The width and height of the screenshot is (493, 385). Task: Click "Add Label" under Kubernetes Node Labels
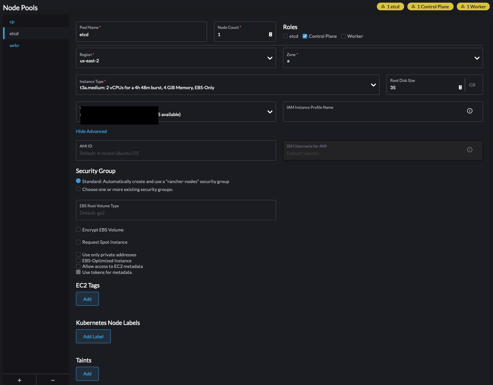click(x=93, y=336)
